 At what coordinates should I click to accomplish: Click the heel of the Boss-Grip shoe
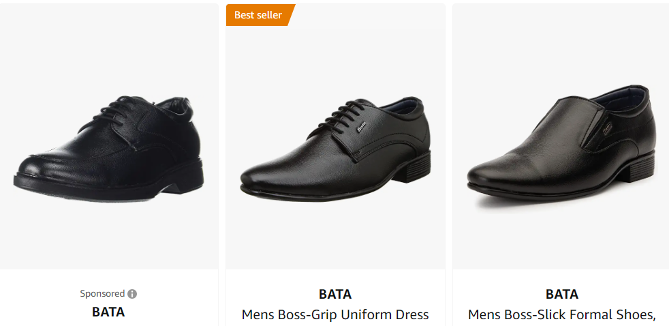tap(418, 166)
